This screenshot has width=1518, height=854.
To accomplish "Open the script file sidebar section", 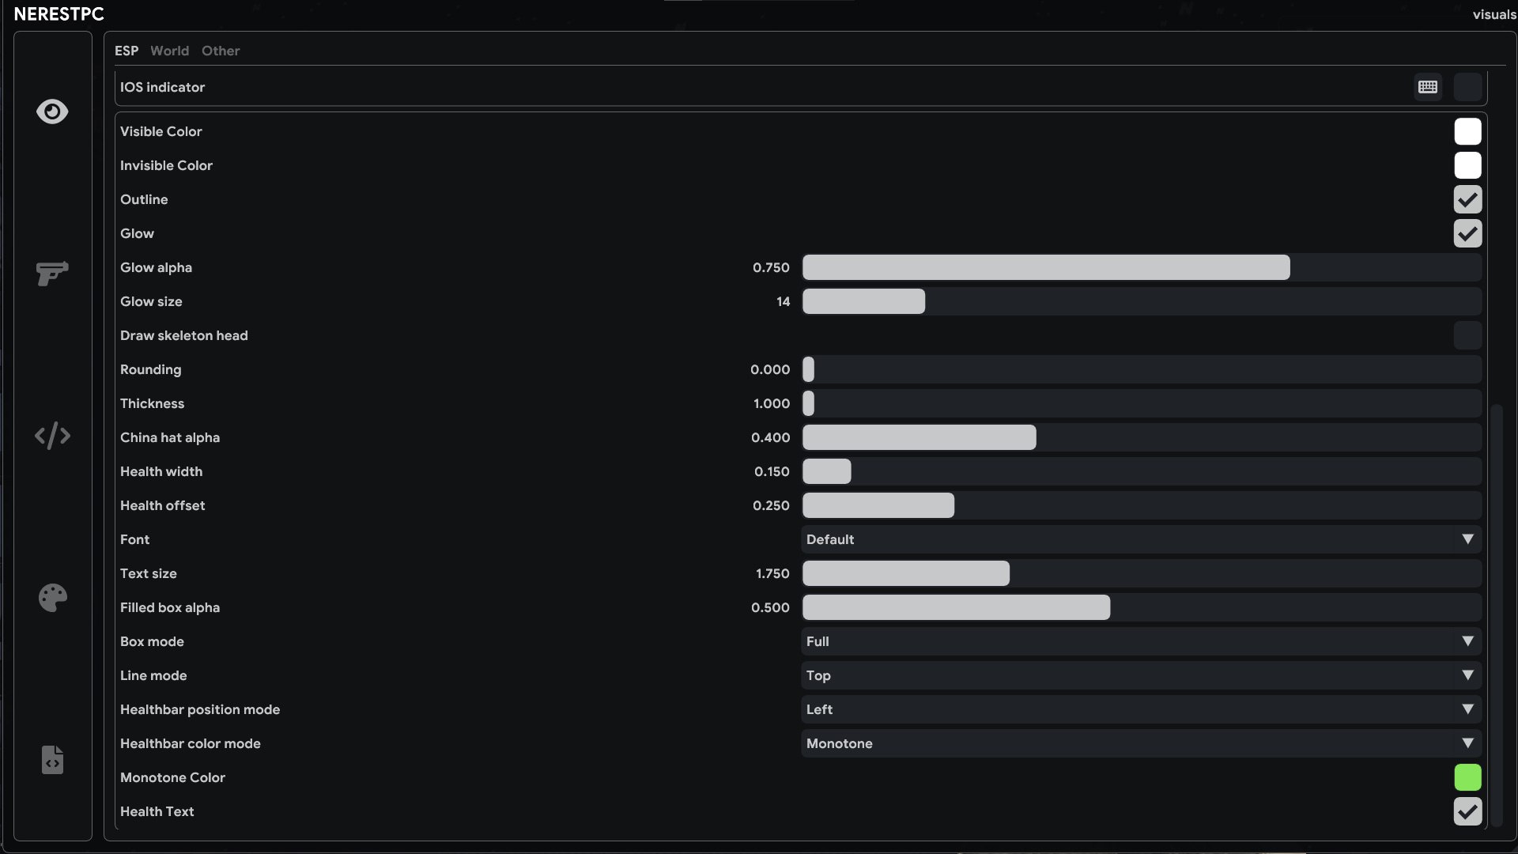I will [52, 760].
